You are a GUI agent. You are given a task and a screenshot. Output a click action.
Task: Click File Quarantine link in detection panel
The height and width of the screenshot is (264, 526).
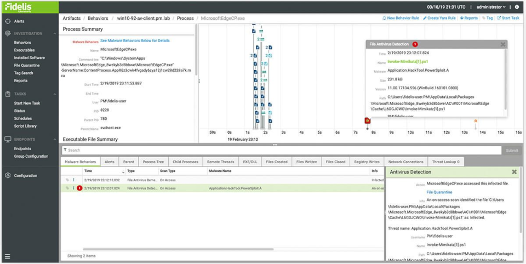pyautogui.click(x=439, y=192)
